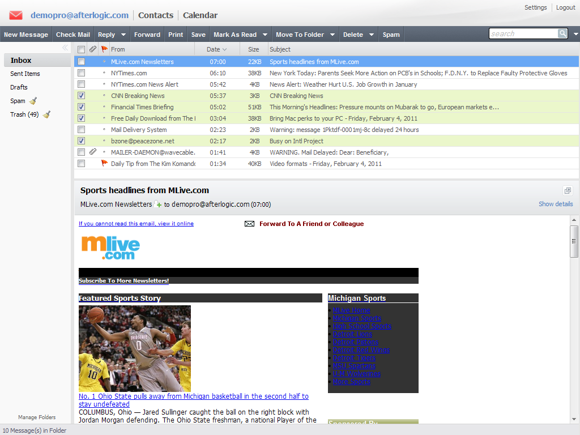Open the Mark As Read dropdown arrow
This screenshot has height=435, width=580.
(x=265, y=35)
